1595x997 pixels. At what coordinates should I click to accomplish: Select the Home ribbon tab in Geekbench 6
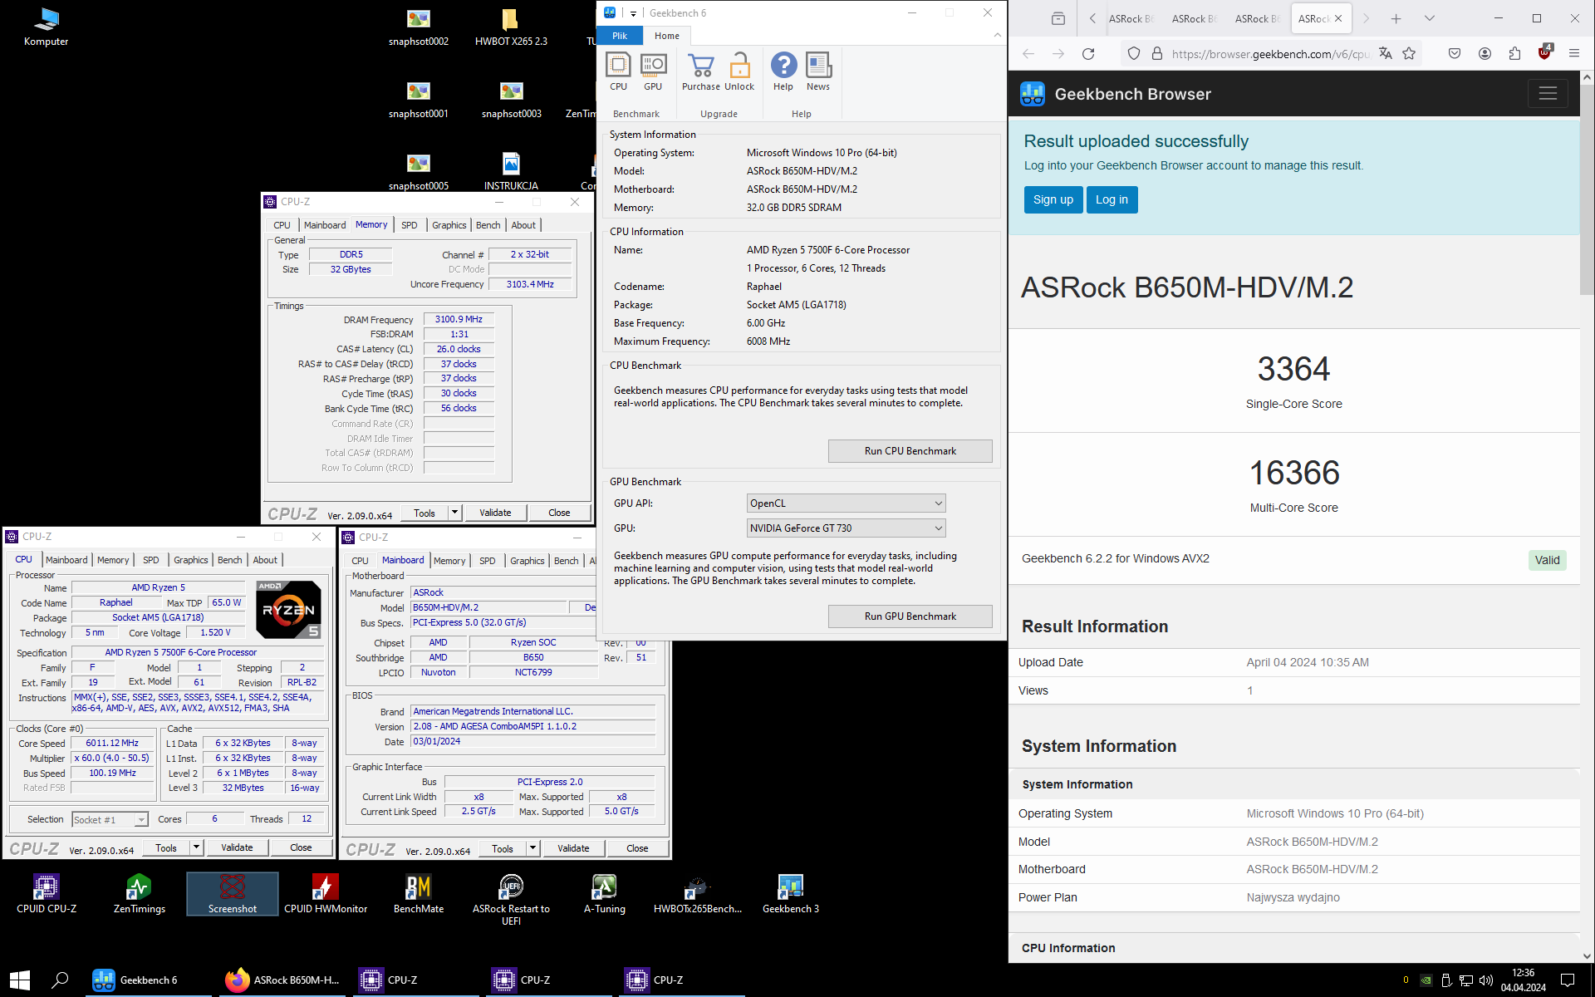[x=666, y=36]
